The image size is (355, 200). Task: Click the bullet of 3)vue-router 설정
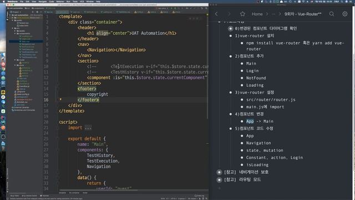click(231, 93)
